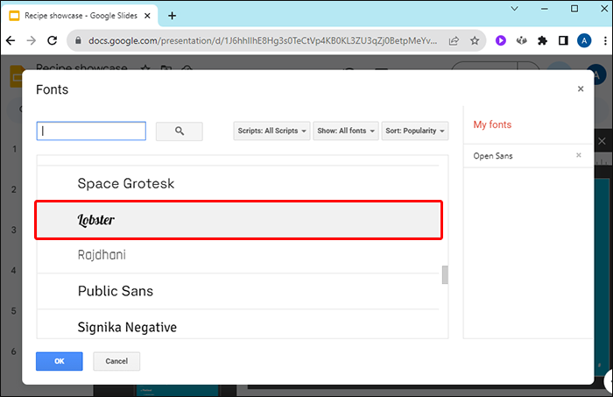Screen dimensions: 613x397
Task: Bookmark this page with the star icon
Action: coord(475,40)
